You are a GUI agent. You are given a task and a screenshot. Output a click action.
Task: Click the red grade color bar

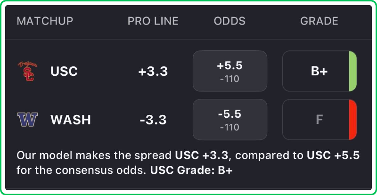coord(352,120)
